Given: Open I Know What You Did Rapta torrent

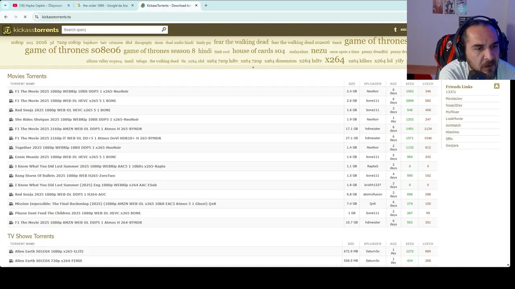Looking at the screenshot, I should (x=90, y=166).
